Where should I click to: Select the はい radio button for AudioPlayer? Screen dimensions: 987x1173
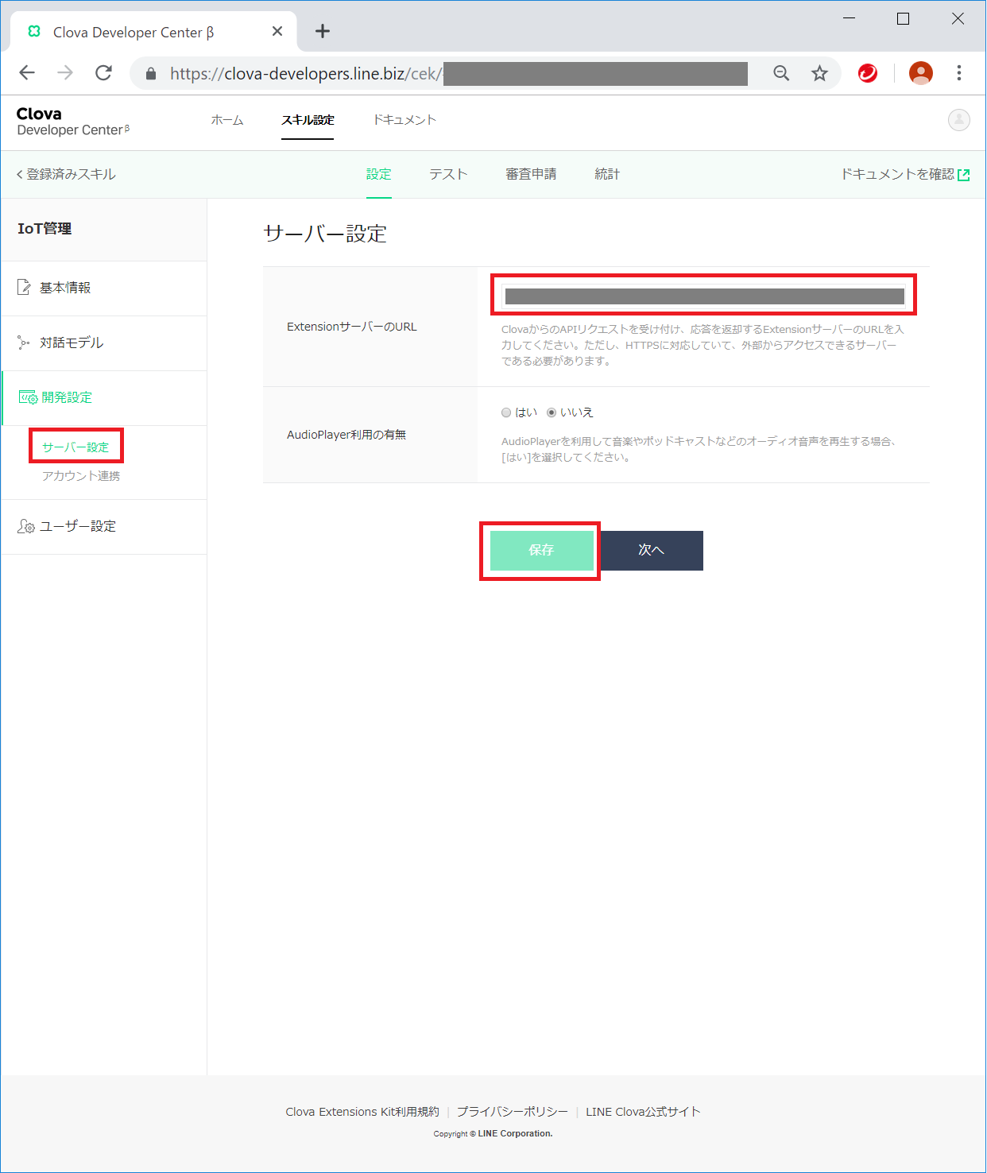(506, 412)
